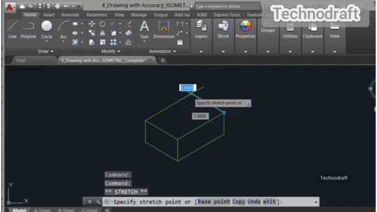The height and width of the screenshot is (212, 377).
Task: Expand command line history arrow
Action: point(316,202)
